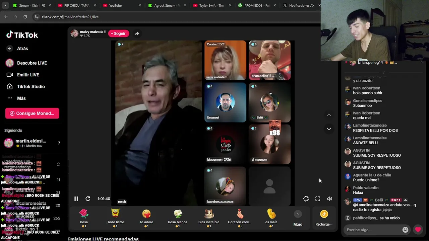Collapse the top viewers panel chevron

click(384, 73)
